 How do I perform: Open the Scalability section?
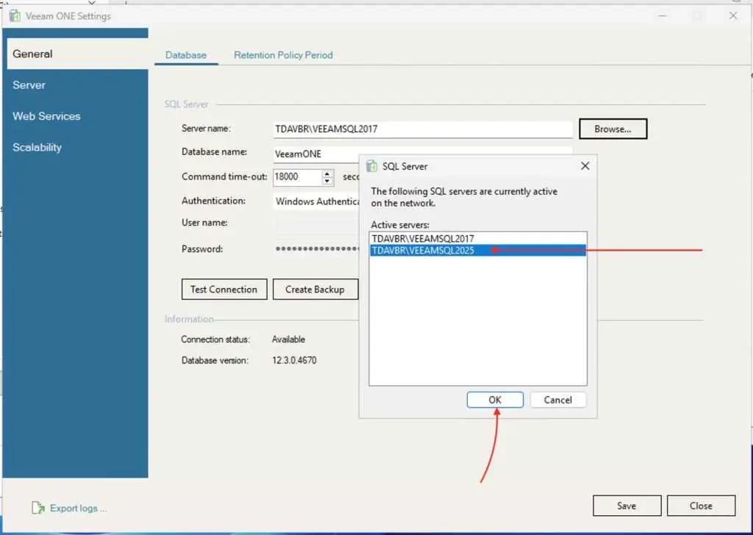tap(76, 147)
